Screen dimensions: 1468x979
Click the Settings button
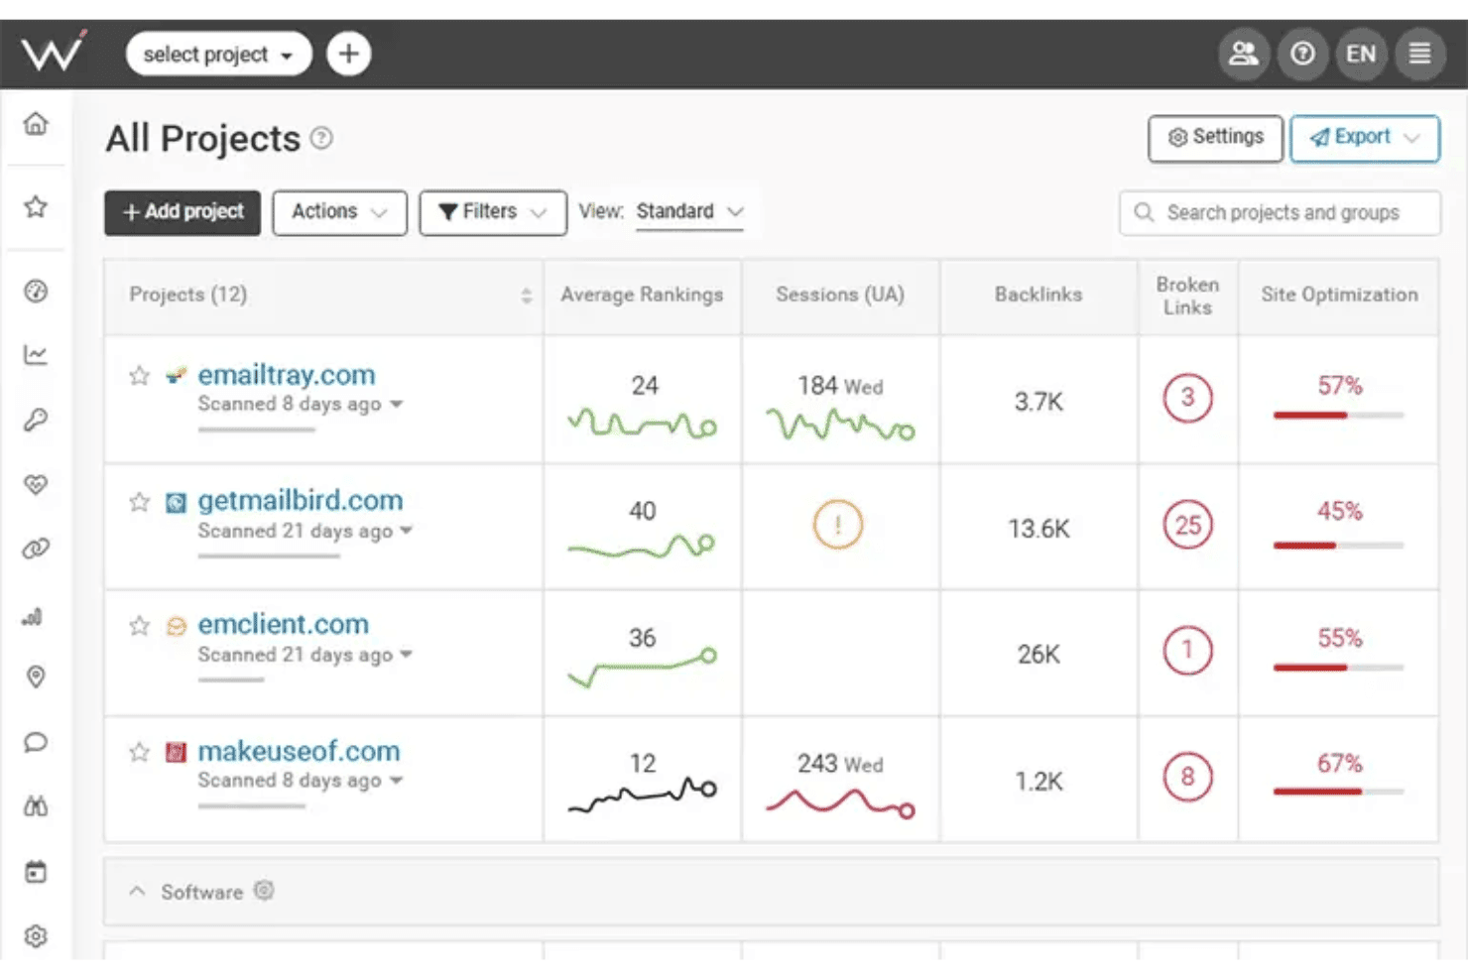tap(1215, 138)
